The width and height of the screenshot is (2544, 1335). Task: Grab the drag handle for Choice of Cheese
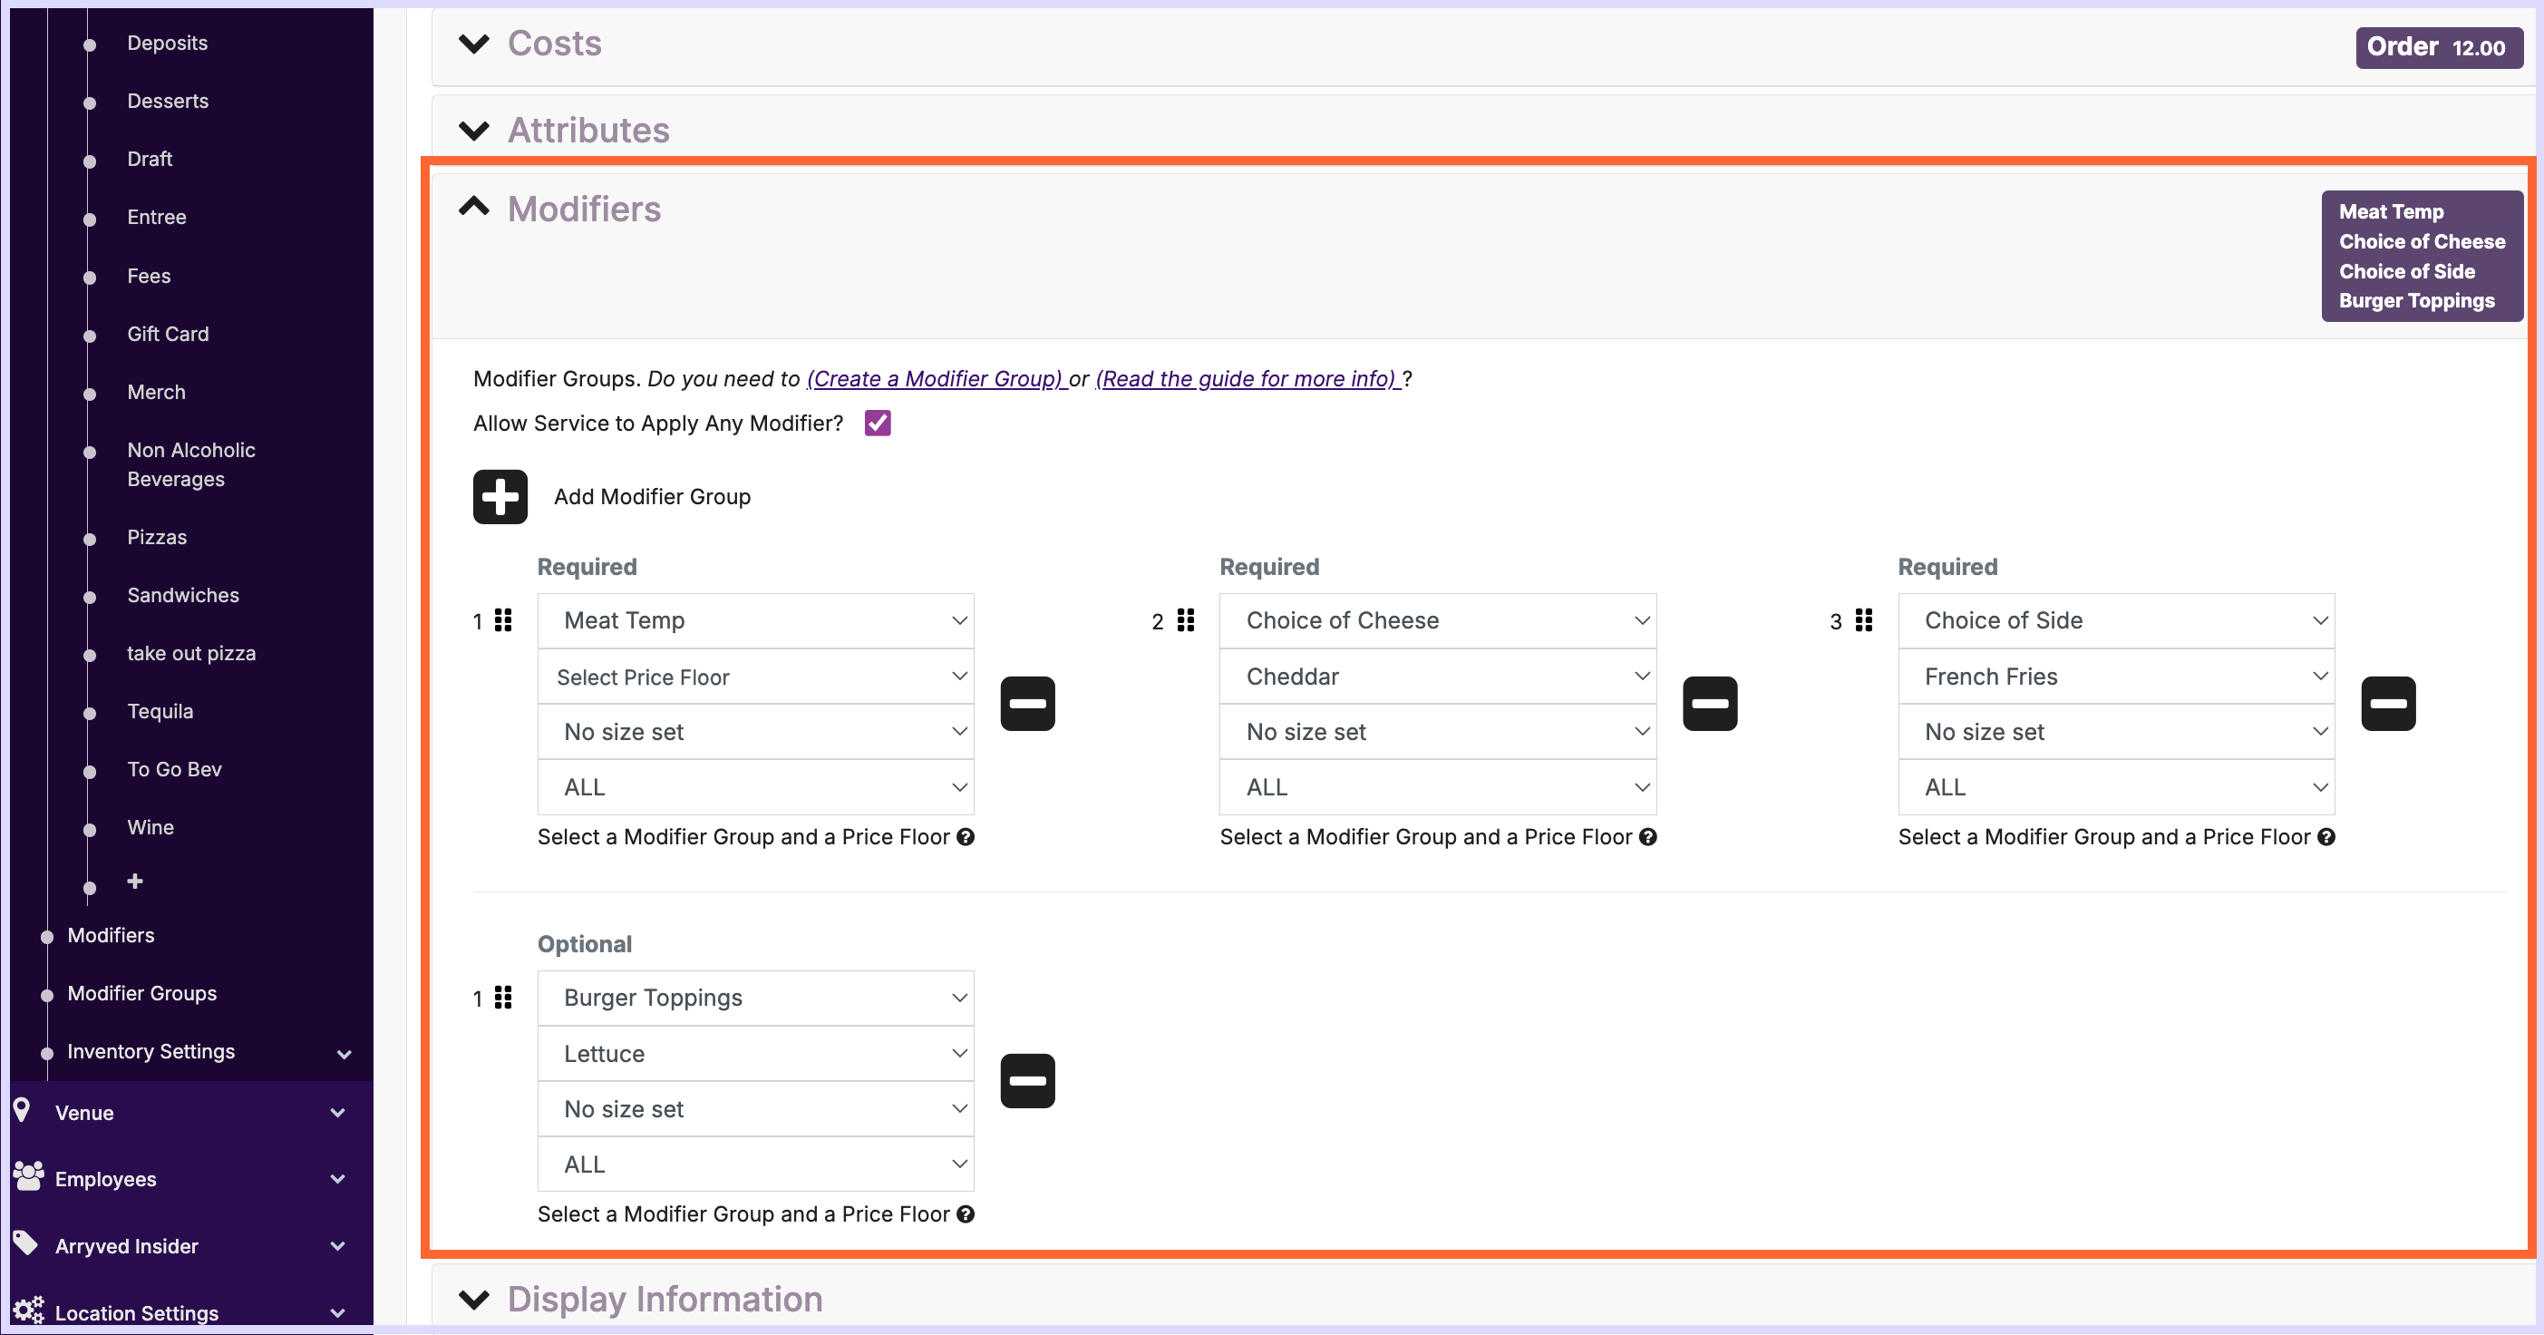pos(1185,620)
